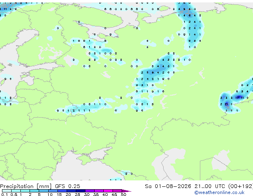This screenshot has width=253, height=196.
Task: Click the '17' precipitation value on map
Action: [x=237, y=98]
